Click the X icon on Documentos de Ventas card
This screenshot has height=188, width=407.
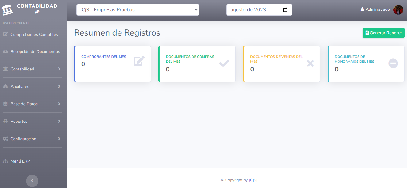(310, 63)
